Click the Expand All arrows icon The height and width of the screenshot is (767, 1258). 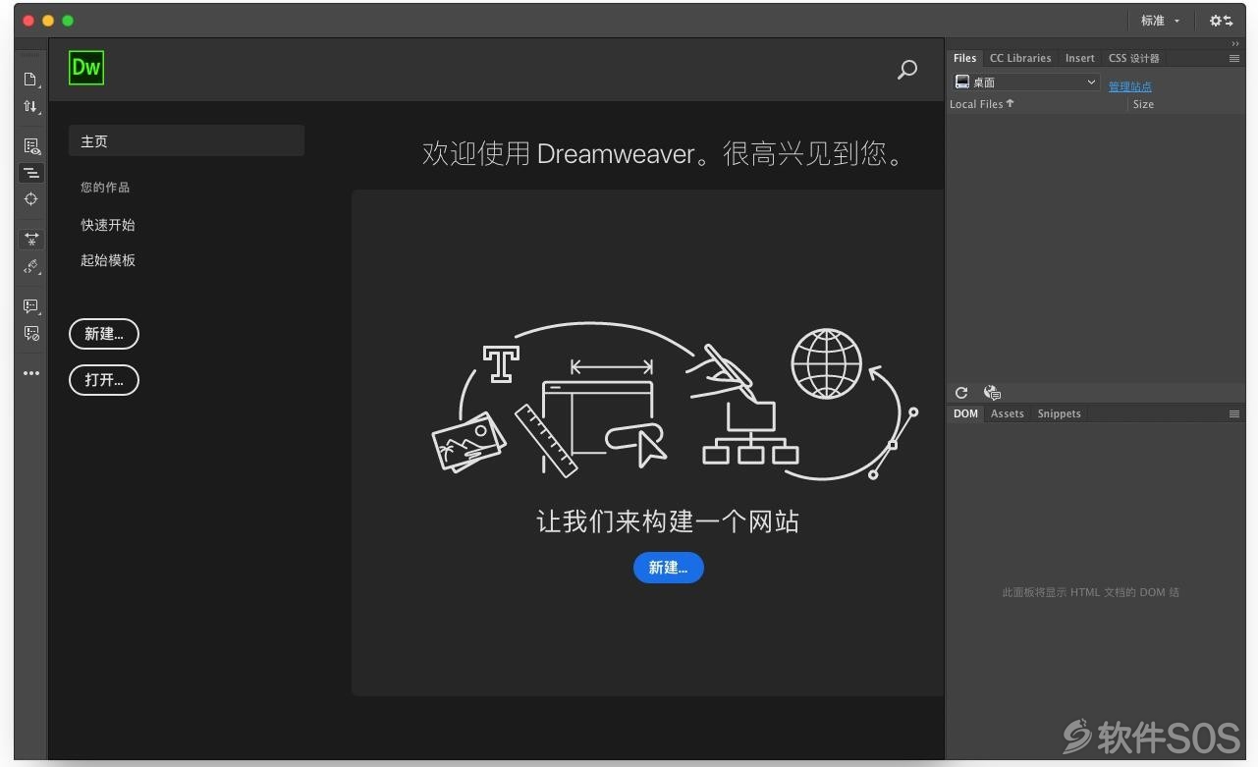click(x=31, y=240)
